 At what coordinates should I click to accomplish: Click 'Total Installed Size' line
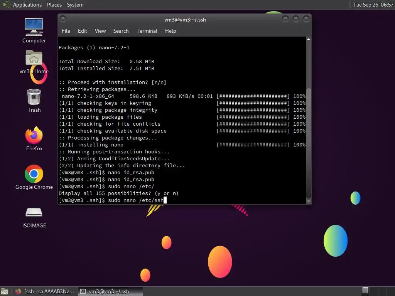click(106, 69)
